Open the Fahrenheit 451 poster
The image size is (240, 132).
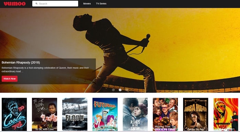click(226, 115)
